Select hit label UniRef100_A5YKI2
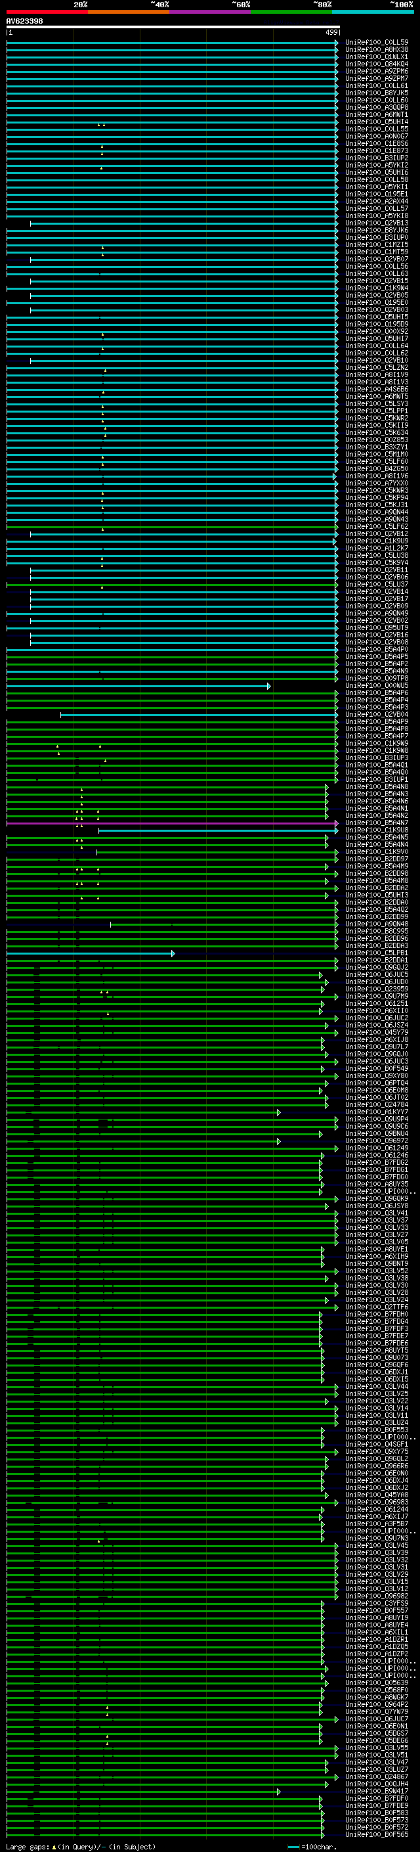Image resolution: width=420 pixels, height=1852 pixels. point(377,166)
